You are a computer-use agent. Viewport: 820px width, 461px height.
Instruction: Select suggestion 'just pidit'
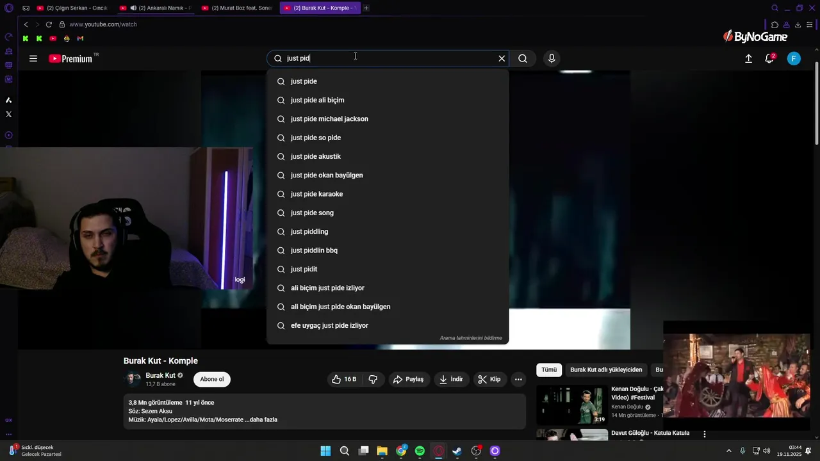388,269
